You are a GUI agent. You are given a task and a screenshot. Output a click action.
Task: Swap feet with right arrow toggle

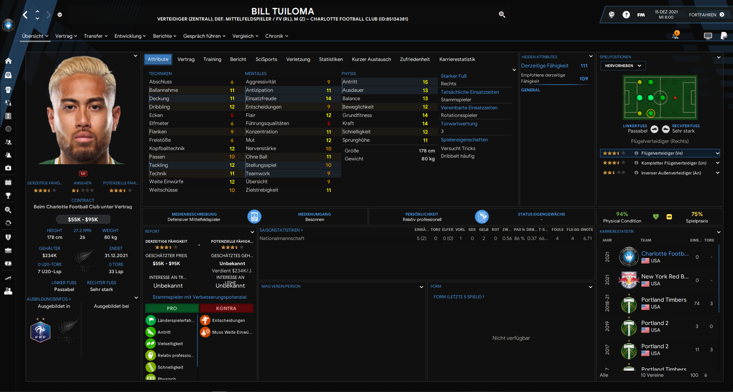click(667, 129)
